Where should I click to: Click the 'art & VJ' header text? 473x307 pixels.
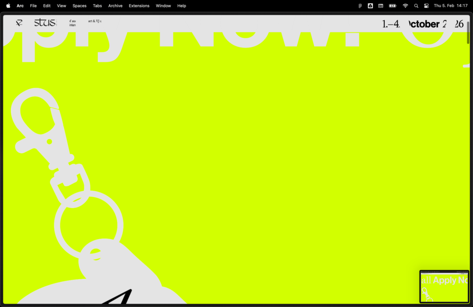[95, 21]
